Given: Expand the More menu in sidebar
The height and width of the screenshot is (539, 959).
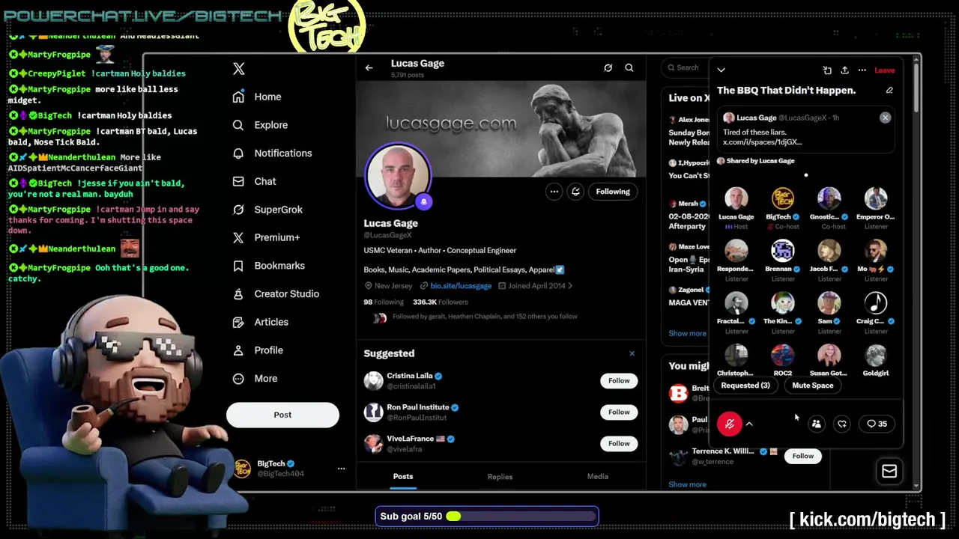Looking at the screenshot, I should [255, 378].
